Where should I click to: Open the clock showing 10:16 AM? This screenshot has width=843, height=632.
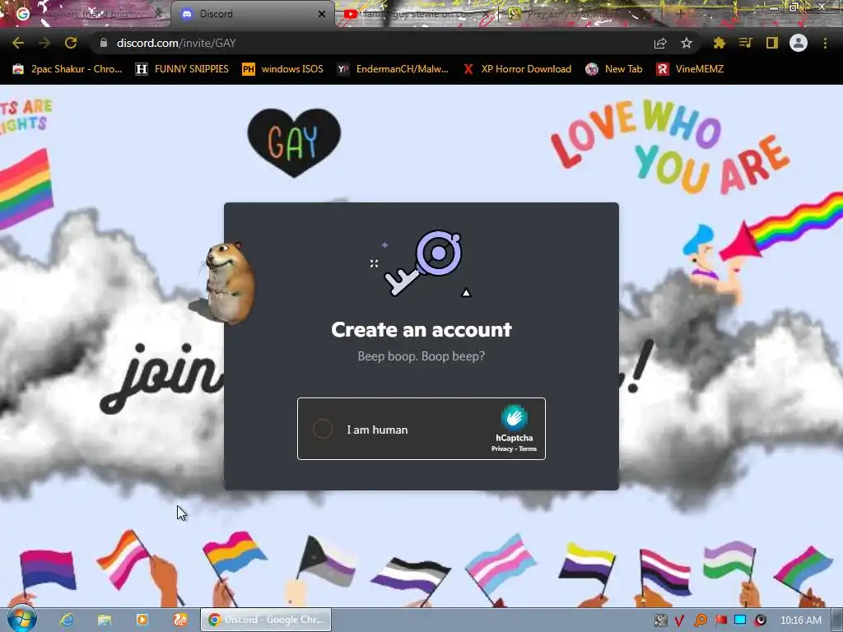(801, 620)
